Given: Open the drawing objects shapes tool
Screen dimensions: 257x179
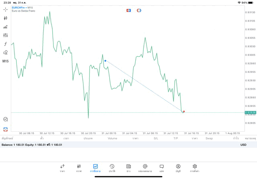Looking at the screenshot, I should click(x=6, y=52).
